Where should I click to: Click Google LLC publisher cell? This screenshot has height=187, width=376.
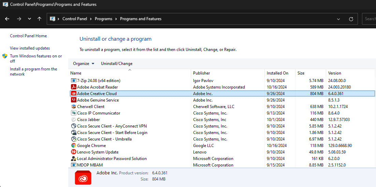coord(203,145)
